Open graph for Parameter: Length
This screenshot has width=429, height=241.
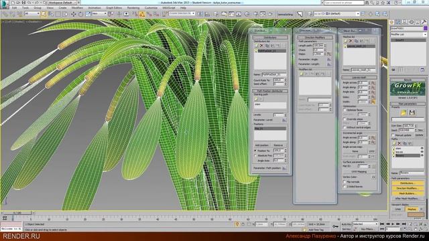click(x=329, y=64)
